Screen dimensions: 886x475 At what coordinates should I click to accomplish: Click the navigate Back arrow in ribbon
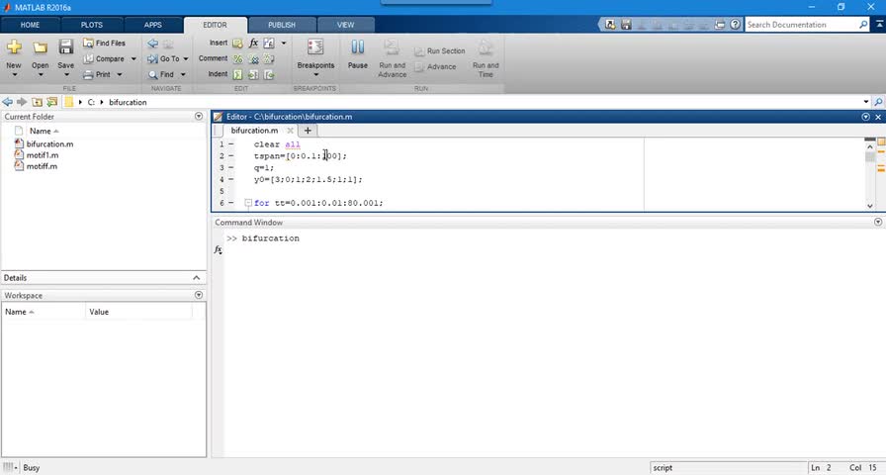pos(152,44)
